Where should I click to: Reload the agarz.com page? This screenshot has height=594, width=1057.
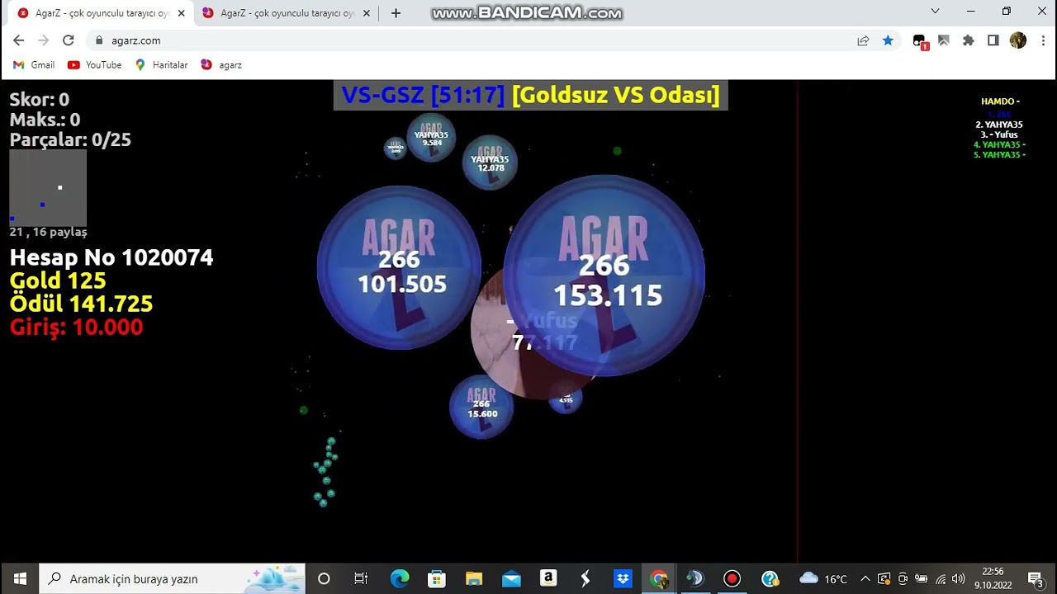tap(69, 40)
